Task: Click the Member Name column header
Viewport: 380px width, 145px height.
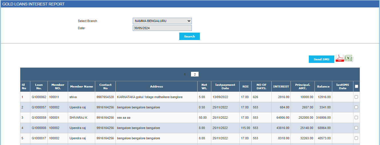Action: (81, 86)
